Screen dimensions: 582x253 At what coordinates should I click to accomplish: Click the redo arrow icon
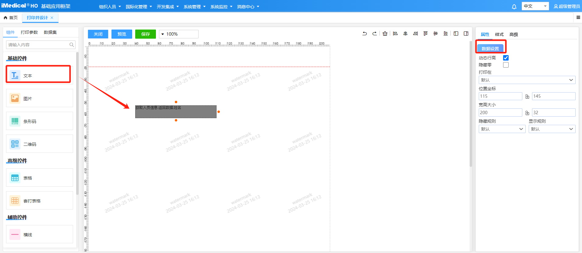point(375,33)
